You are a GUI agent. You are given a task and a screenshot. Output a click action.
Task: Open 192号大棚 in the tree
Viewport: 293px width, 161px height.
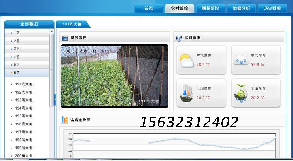(x=24, y=93)
